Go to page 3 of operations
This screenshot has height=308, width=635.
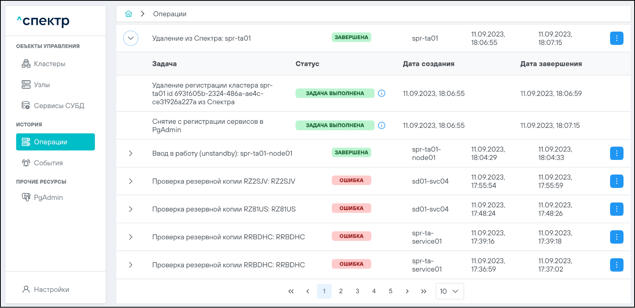coord(357,291)
